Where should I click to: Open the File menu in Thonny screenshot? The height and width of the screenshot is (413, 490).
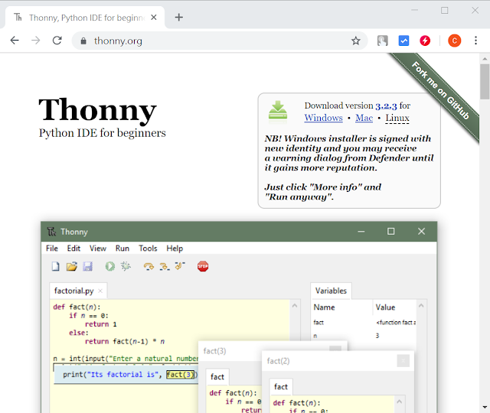[x=52, y=249]
